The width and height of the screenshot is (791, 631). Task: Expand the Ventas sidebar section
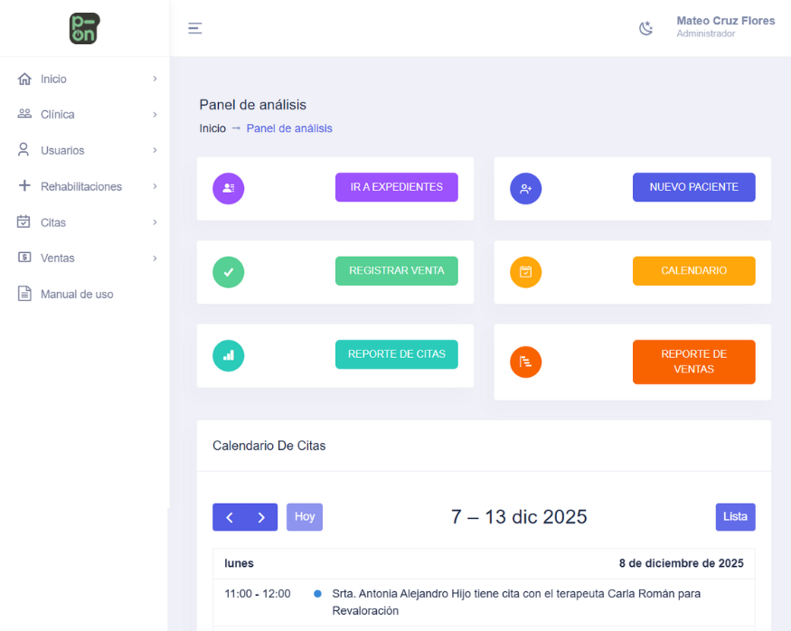coord(58,258)
